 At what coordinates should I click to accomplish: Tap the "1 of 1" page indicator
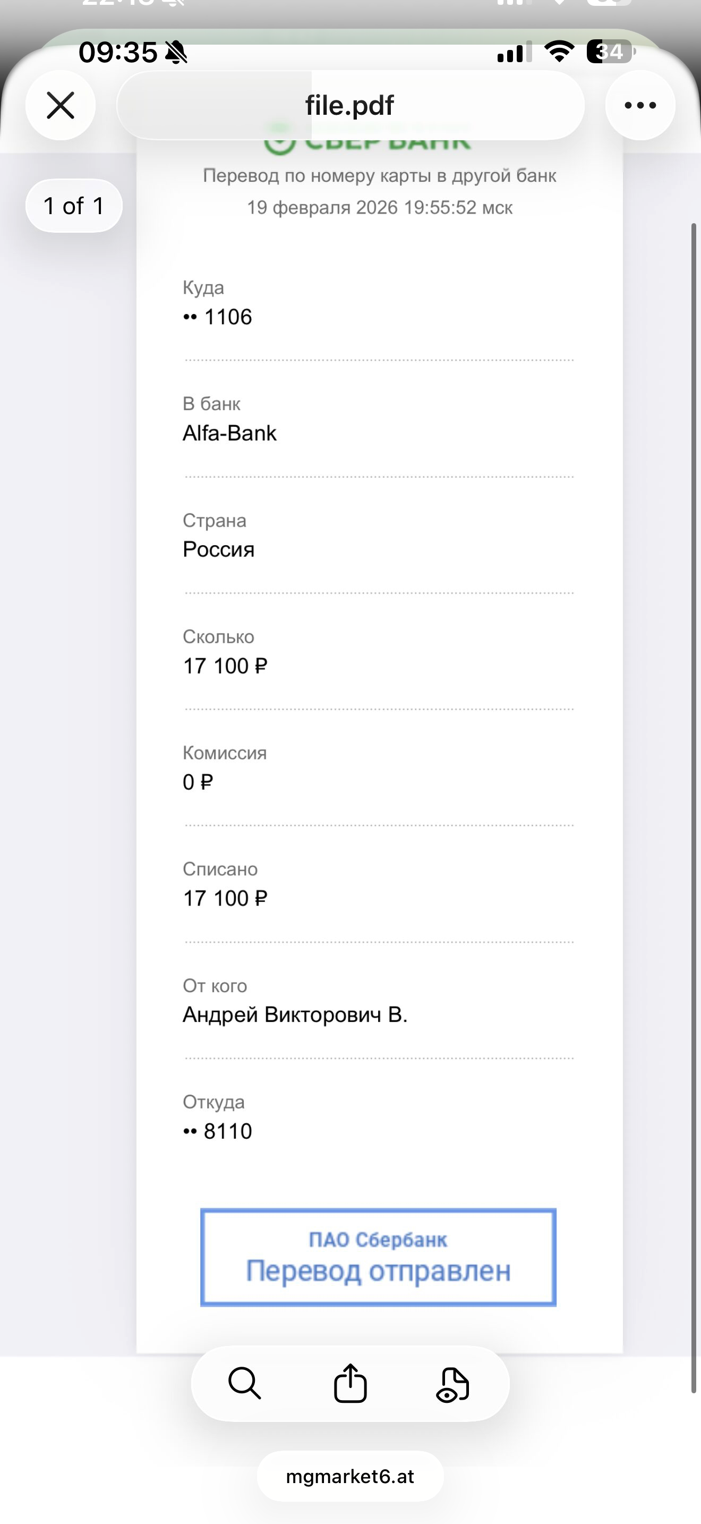coord(74,206)
